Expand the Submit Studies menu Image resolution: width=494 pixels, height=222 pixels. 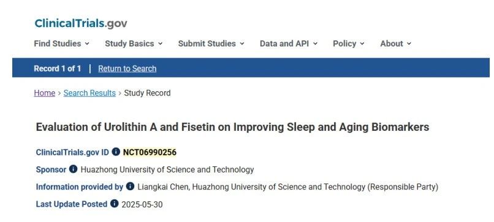pyautogui.click(x=211, y=43)
